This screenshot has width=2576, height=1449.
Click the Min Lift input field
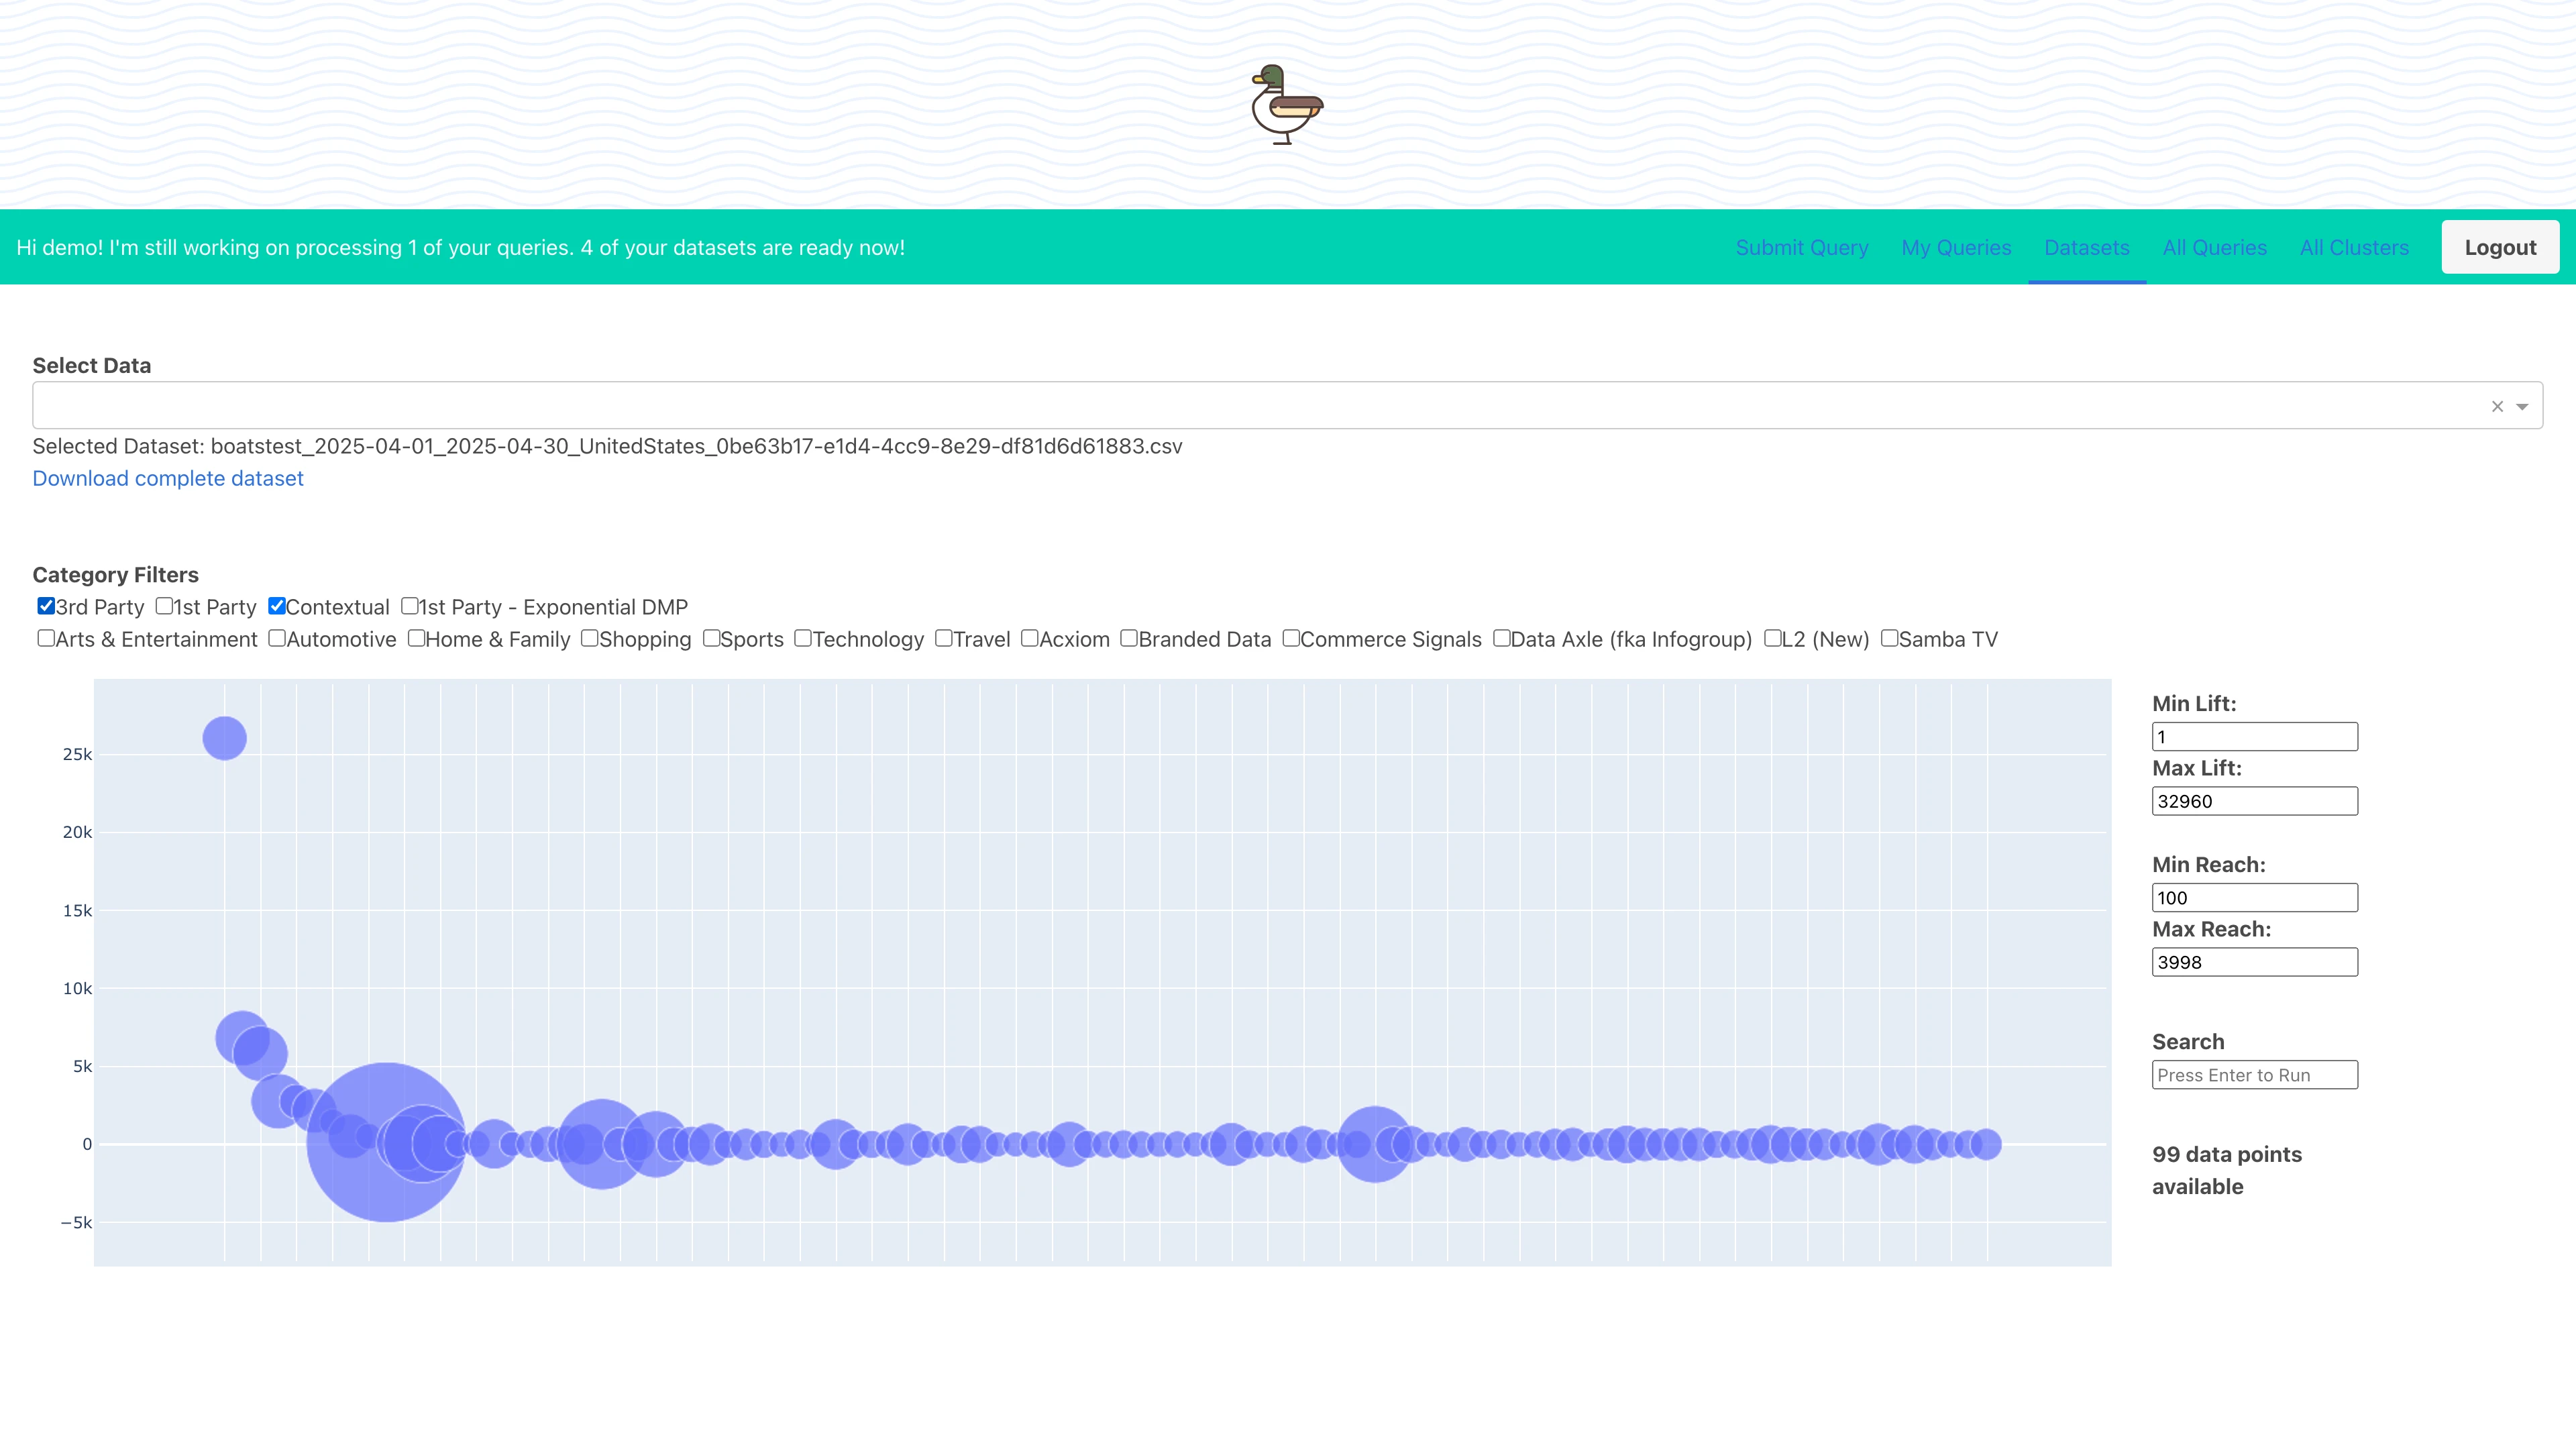[2254, 737]
